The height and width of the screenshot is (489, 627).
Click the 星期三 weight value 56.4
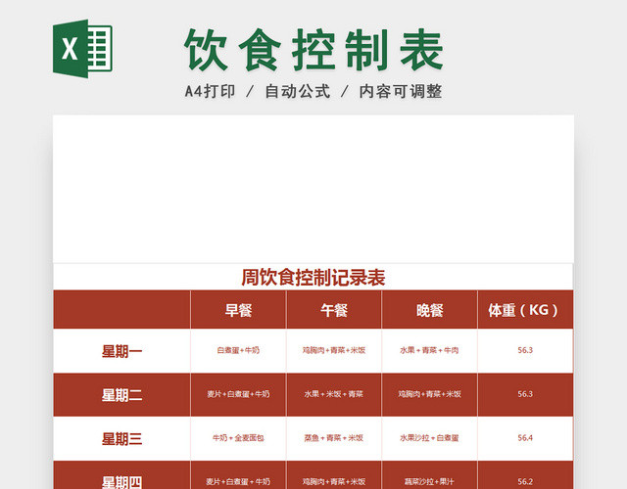tap(525, 438)
